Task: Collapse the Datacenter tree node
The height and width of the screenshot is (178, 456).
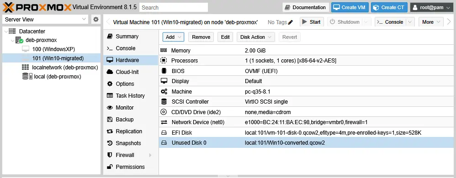Action: click(6, 31)
